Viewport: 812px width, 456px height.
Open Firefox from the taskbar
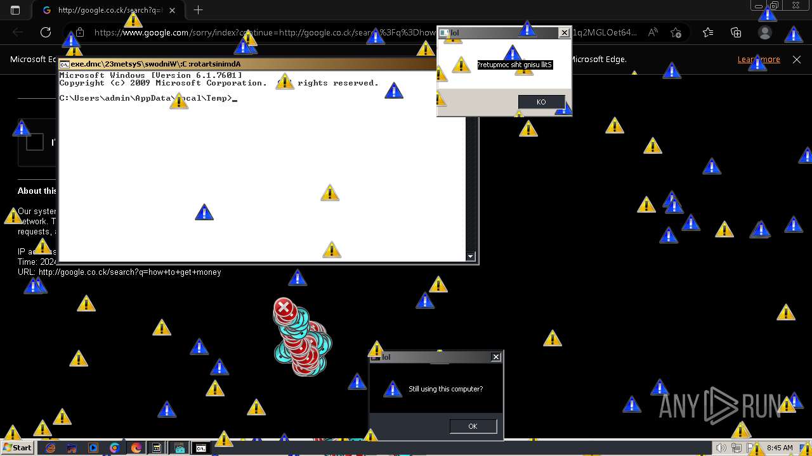pyautogui.click(x=136, y=448)
